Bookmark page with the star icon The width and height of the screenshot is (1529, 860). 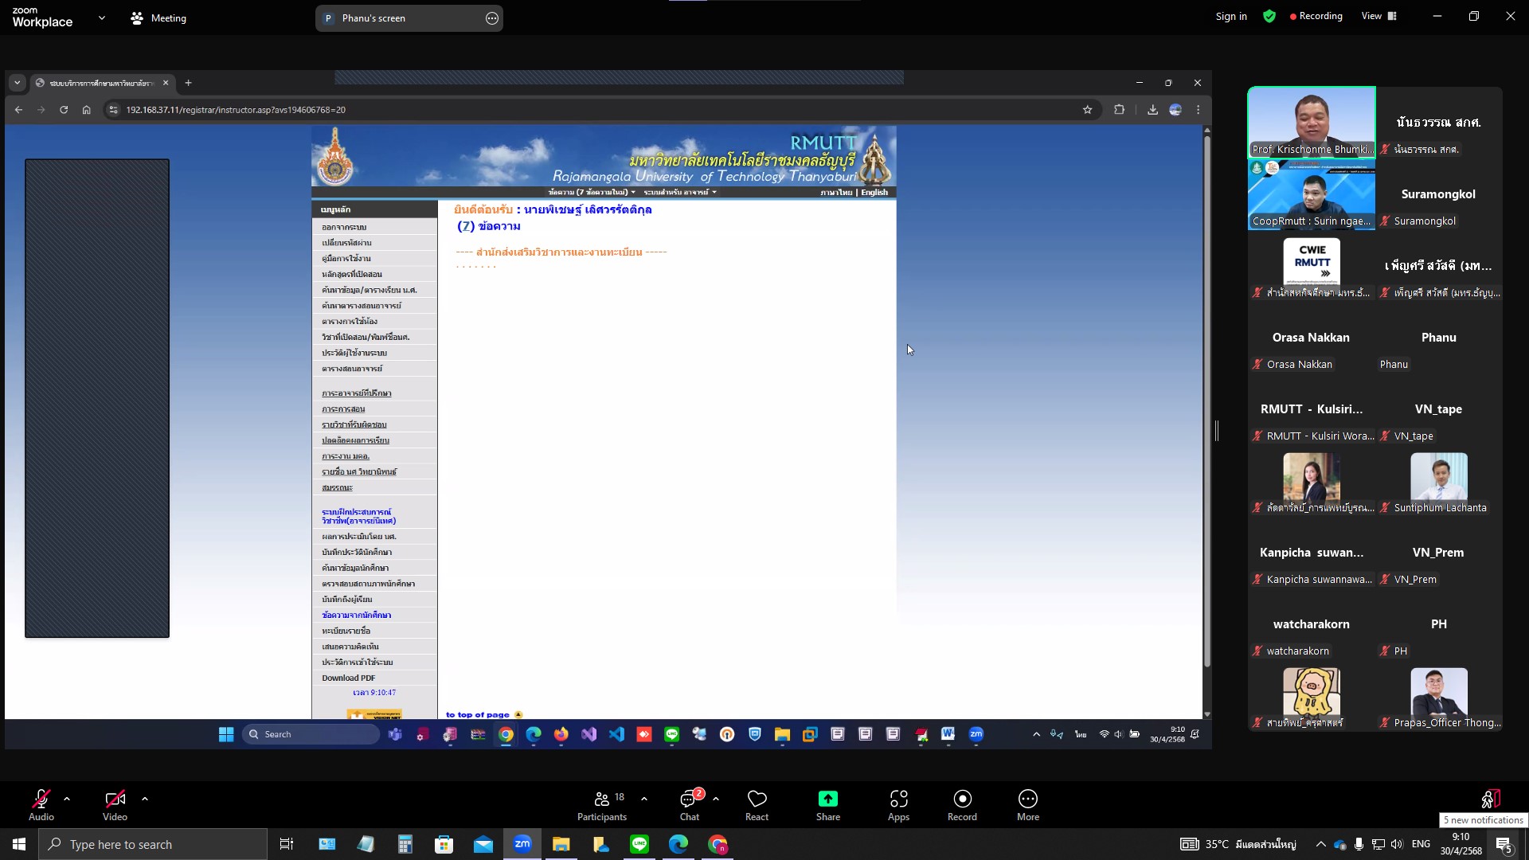point(1087,110)
